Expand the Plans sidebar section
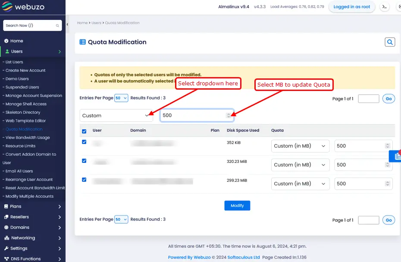This screenshot has height=262, width=401. tap(17, 206)
